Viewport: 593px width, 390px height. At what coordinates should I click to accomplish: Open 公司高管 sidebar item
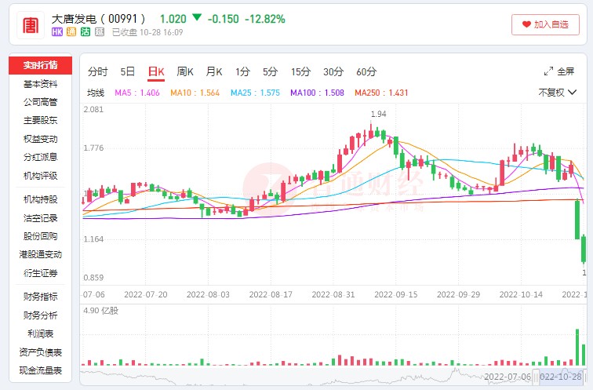pyautogui.click(x=40, y=102)
